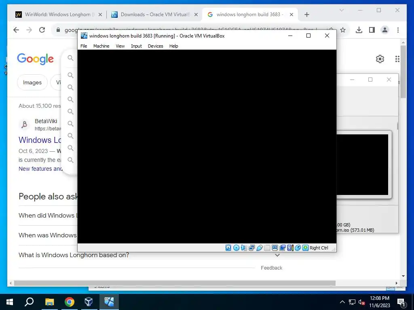Close the WinWorld tab
Image resolution: width=414 pixels, height=310 pixels.
click(100, 15)
